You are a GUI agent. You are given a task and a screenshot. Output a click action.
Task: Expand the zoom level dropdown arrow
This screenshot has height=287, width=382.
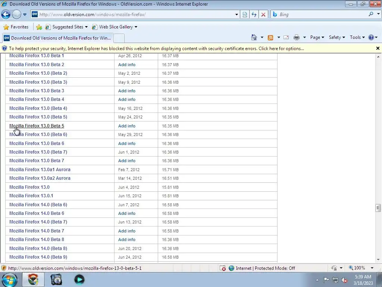pos(372,268)
